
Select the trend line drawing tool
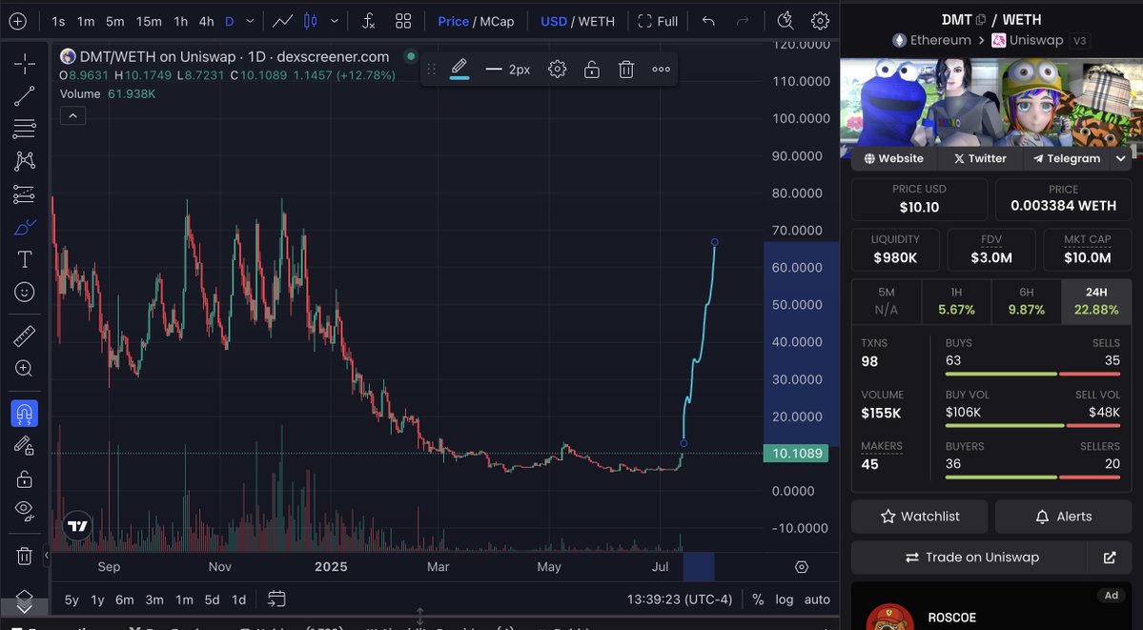[24, 96]
